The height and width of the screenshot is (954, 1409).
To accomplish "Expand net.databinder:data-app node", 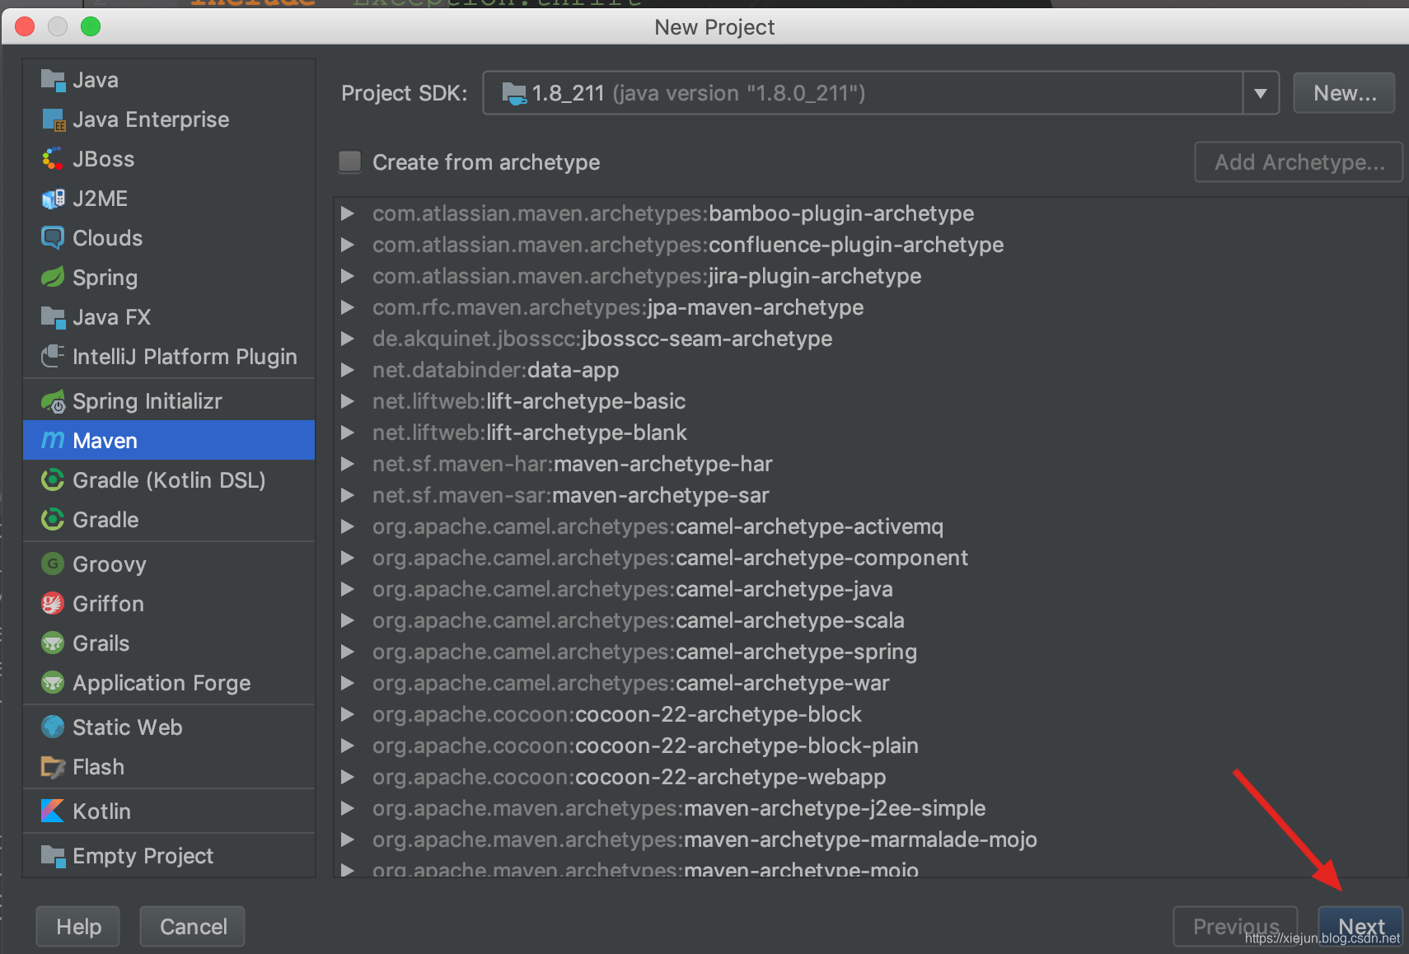I will tap(348, 370).
